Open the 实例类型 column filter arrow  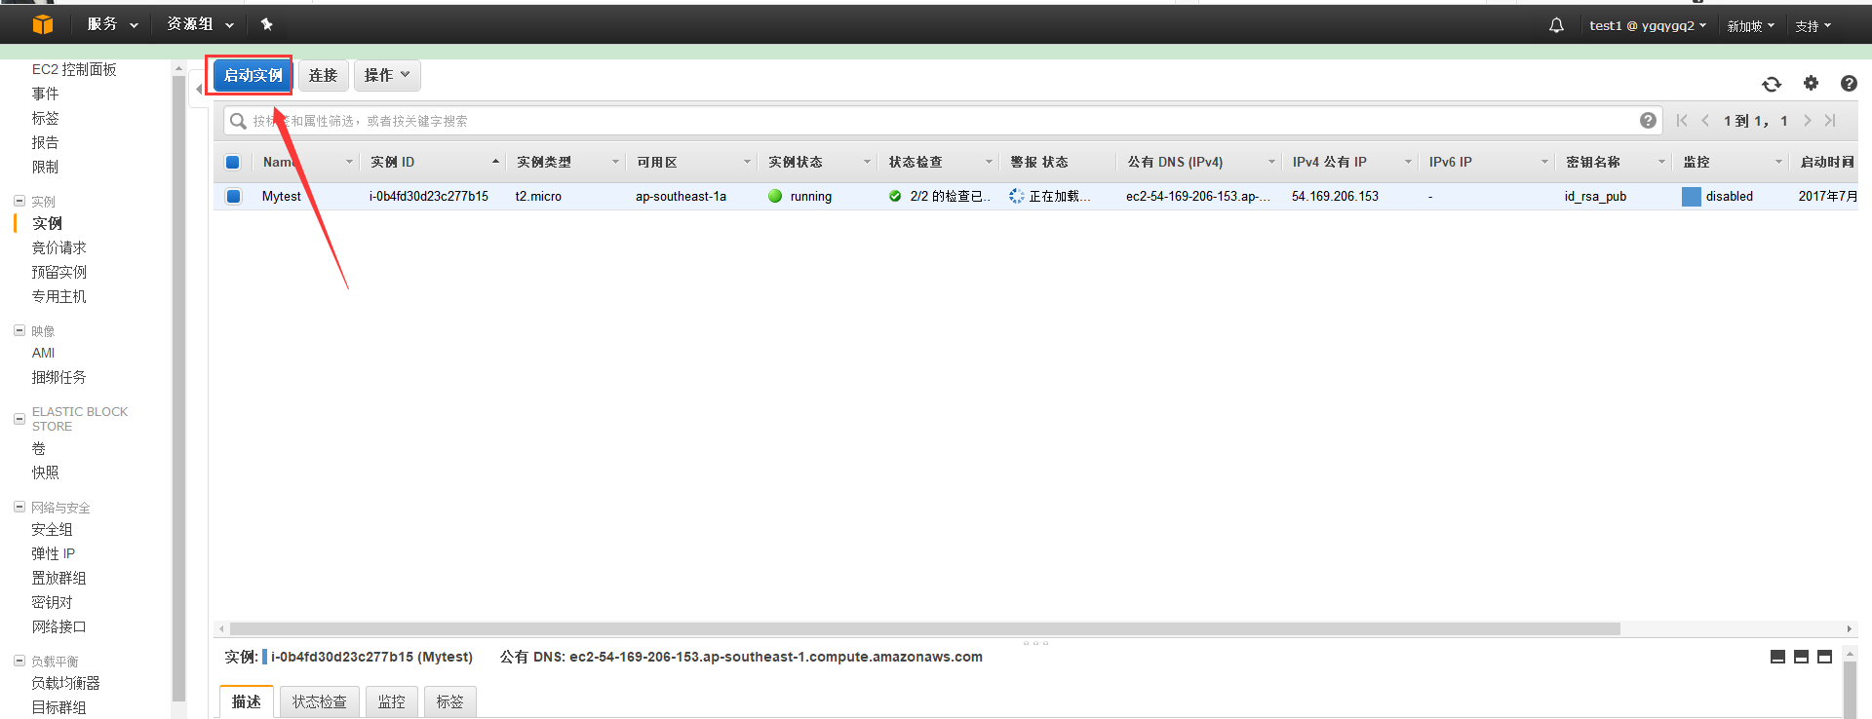coord(615,162)
